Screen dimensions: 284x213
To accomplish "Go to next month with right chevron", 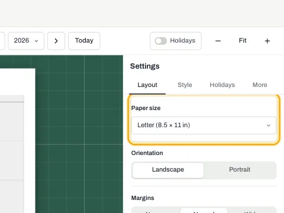I will [56, 41].
